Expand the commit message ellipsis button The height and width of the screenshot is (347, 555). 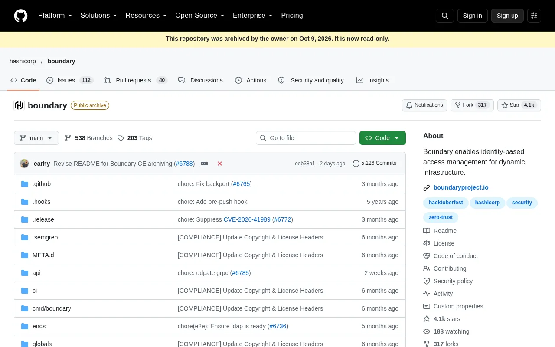pyautogui.click(x=204, y=164)
